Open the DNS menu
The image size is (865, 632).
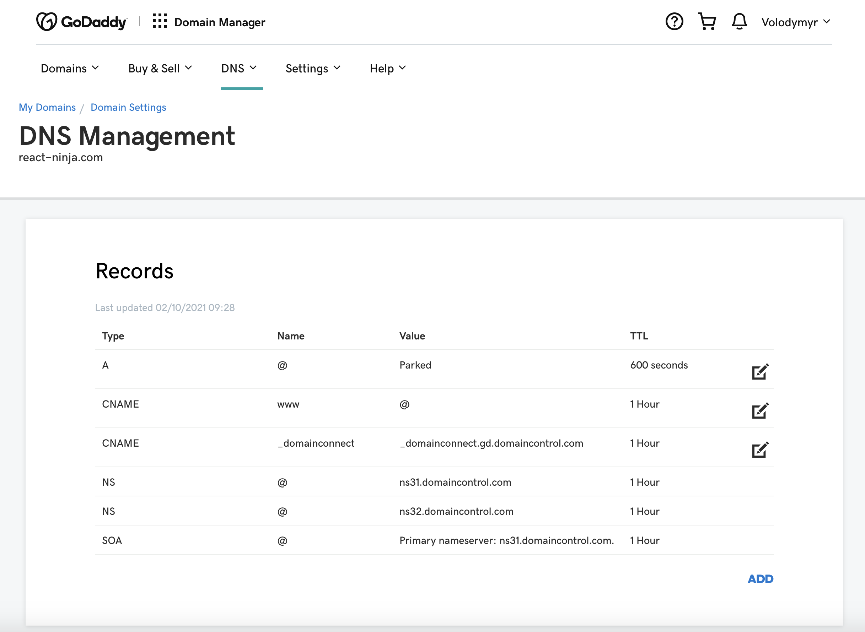[239, 69]
